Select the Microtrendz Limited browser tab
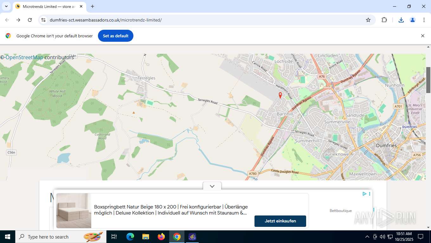The width and height of the screenshot is (431, 243). tap(49, 6)
